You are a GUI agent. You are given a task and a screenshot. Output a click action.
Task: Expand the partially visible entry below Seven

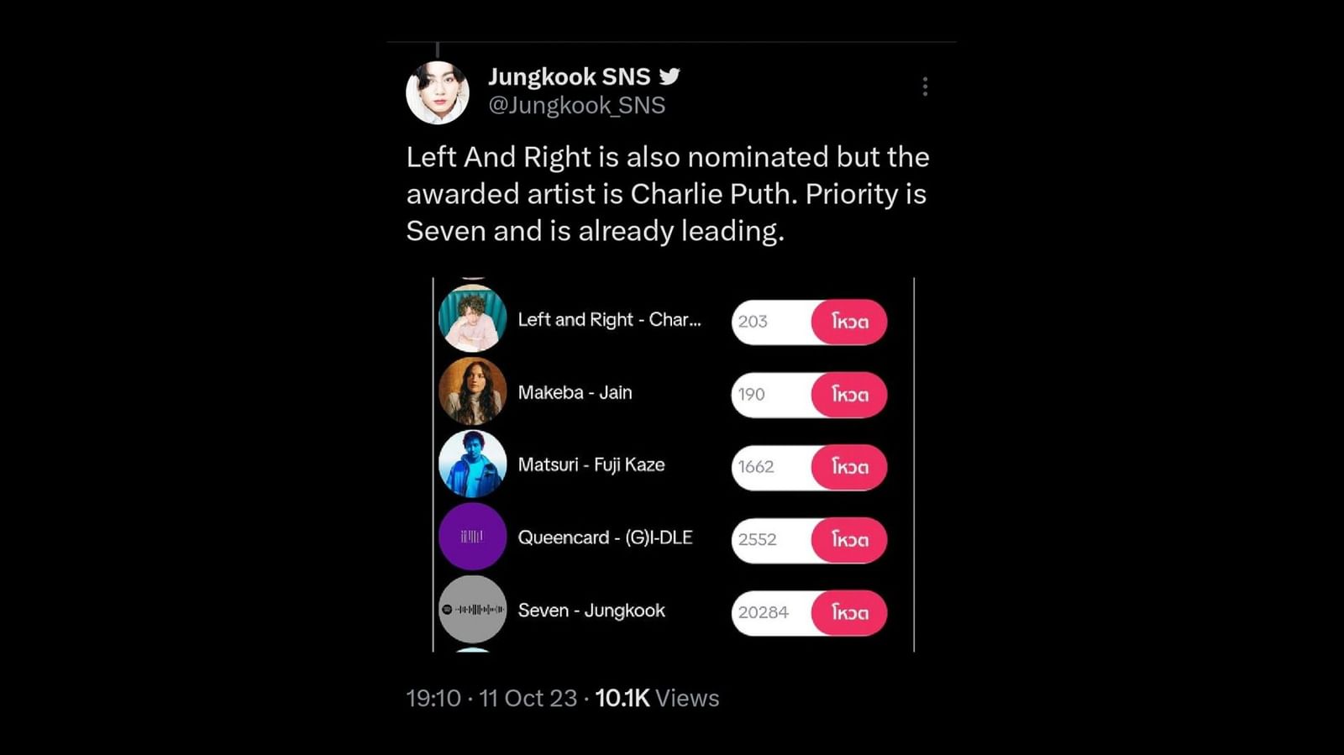pyautogui.click(x=471, y=651)
